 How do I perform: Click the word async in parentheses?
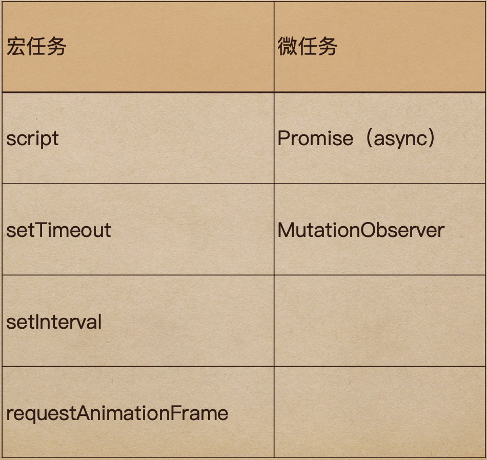(x=401, y=139)
